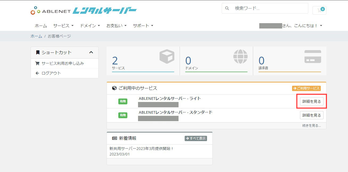Click the search magnifier icon
This screenshot has width=348, height=172.
[x=227, y=8]
